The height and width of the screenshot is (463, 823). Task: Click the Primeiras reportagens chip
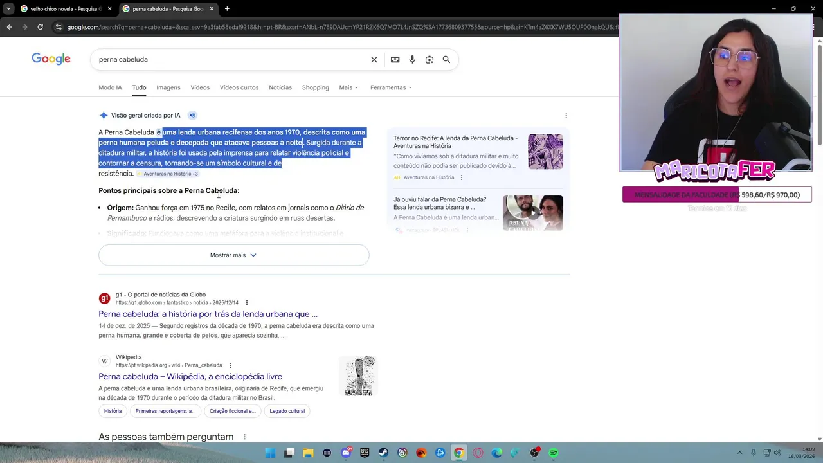(x=165, y=411)
